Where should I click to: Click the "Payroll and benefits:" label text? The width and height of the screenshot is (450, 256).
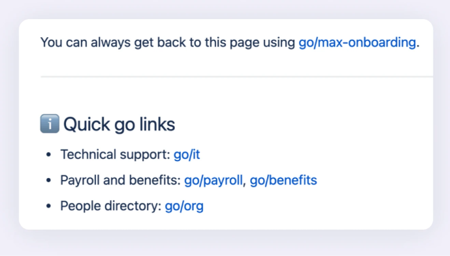[x=120, y=180]
